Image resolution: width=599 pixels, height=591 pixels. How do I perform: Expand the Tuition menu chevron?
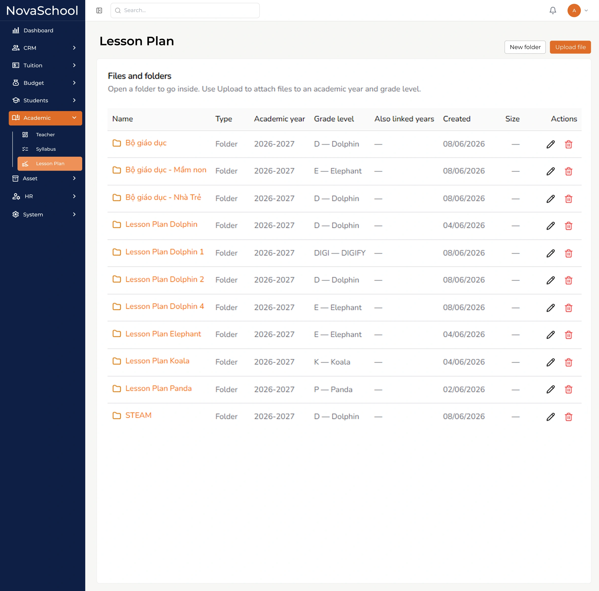click(x=74, y=65)
